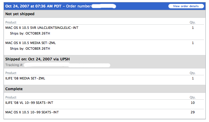Screen dimensions: 209x122
Task: Click the quantity 10 for ILIFE '08 VL
Action: (193, 103)
